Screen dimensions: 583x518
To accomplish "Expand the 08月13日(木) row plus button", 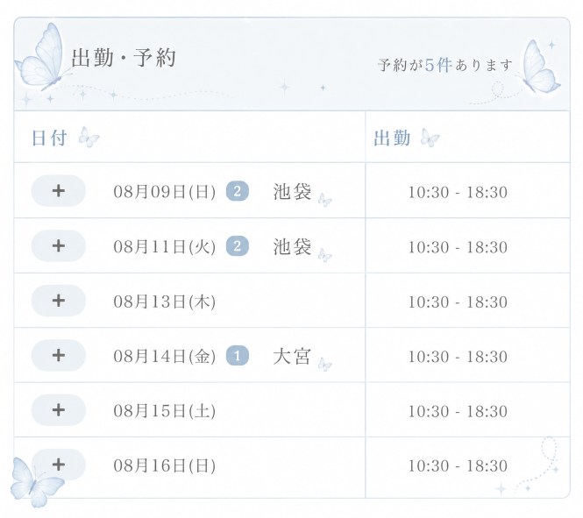I will click(x=59, y=301).
